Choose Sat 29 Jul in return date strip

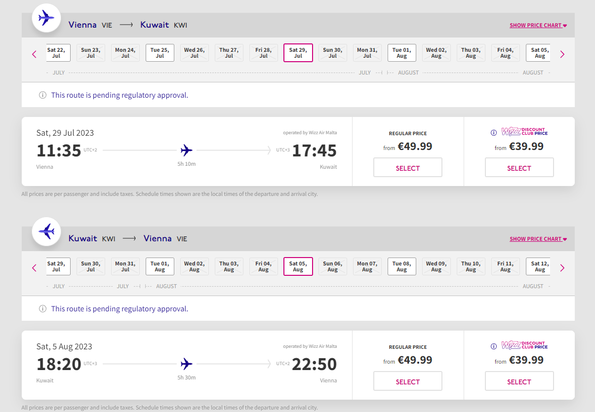[x=58, y=266]
